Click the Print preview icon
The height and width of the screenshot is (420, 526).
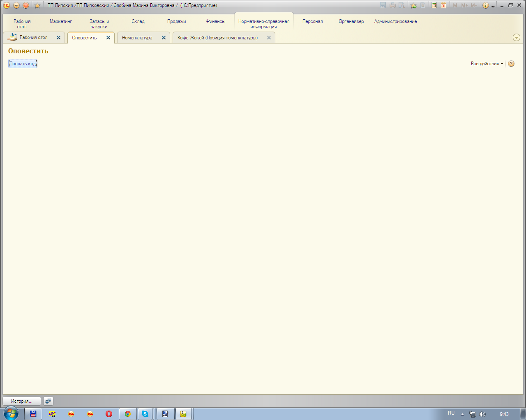point(401,5)
